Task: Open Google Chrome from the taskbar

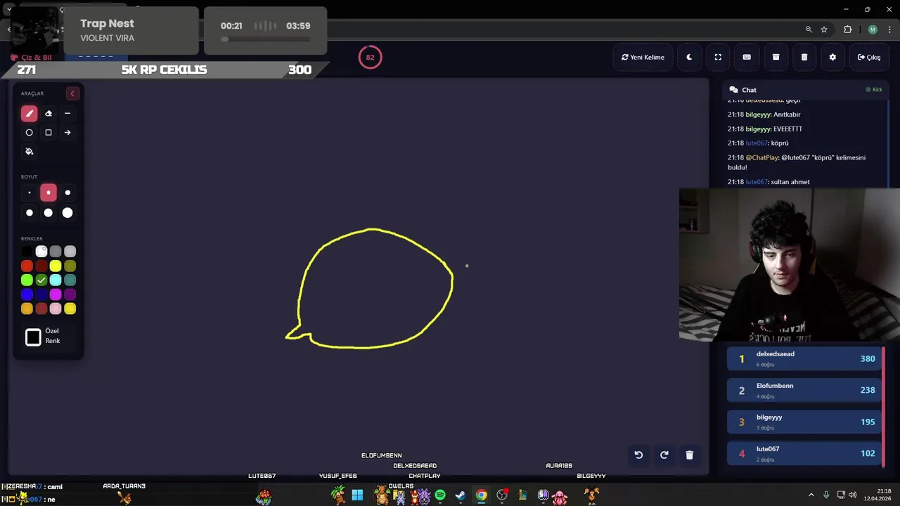Action: (481, 495)
